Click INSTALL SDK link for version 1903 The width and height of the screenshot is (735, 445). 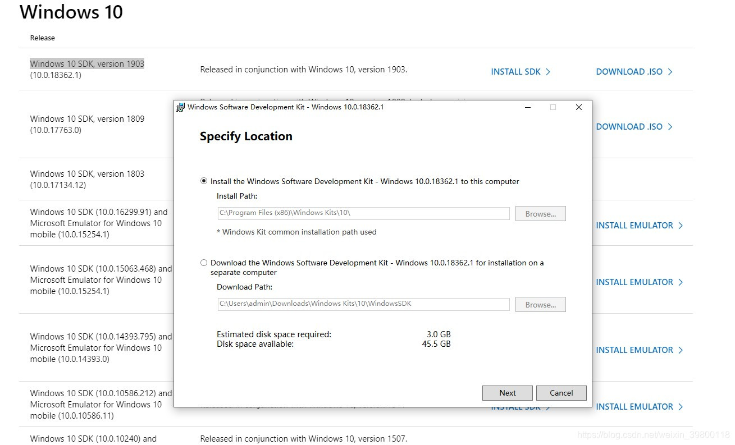521,72
